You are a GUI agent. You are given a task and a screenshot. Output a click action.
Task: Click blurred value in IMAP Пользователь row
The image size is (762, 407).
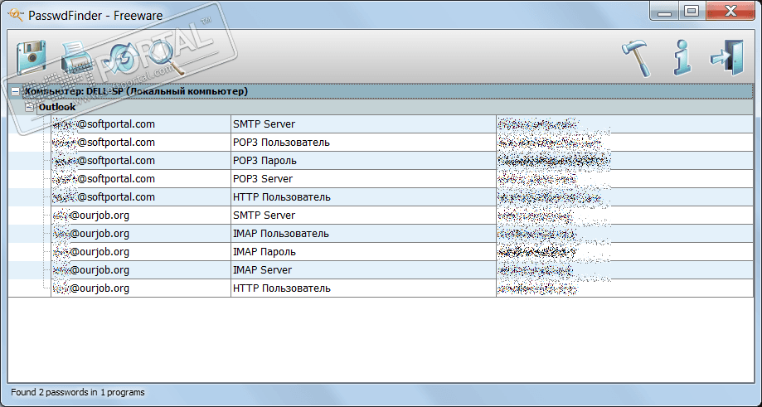pyautogui.click(x=538, y=233)
